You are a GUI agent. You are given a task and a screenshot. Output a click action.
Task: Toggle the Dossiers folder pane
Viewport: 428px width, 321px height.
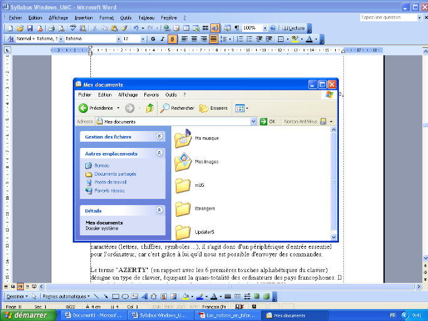click(x=213, y=108)
